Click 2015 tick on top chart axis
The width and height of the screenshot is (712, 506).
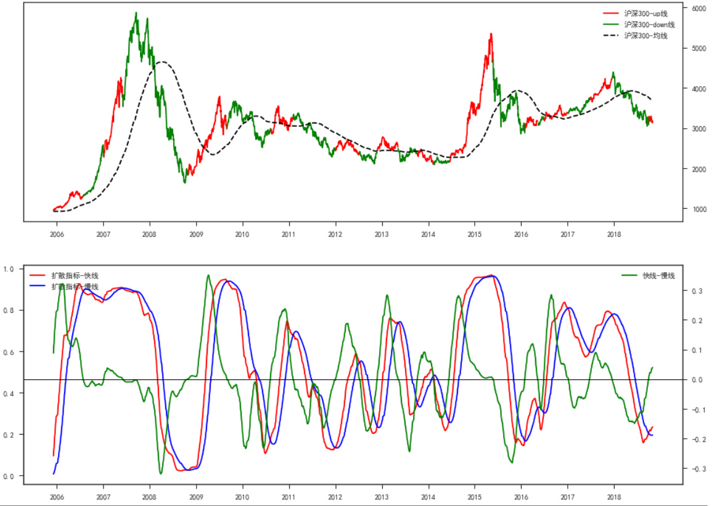click(475, 234)
